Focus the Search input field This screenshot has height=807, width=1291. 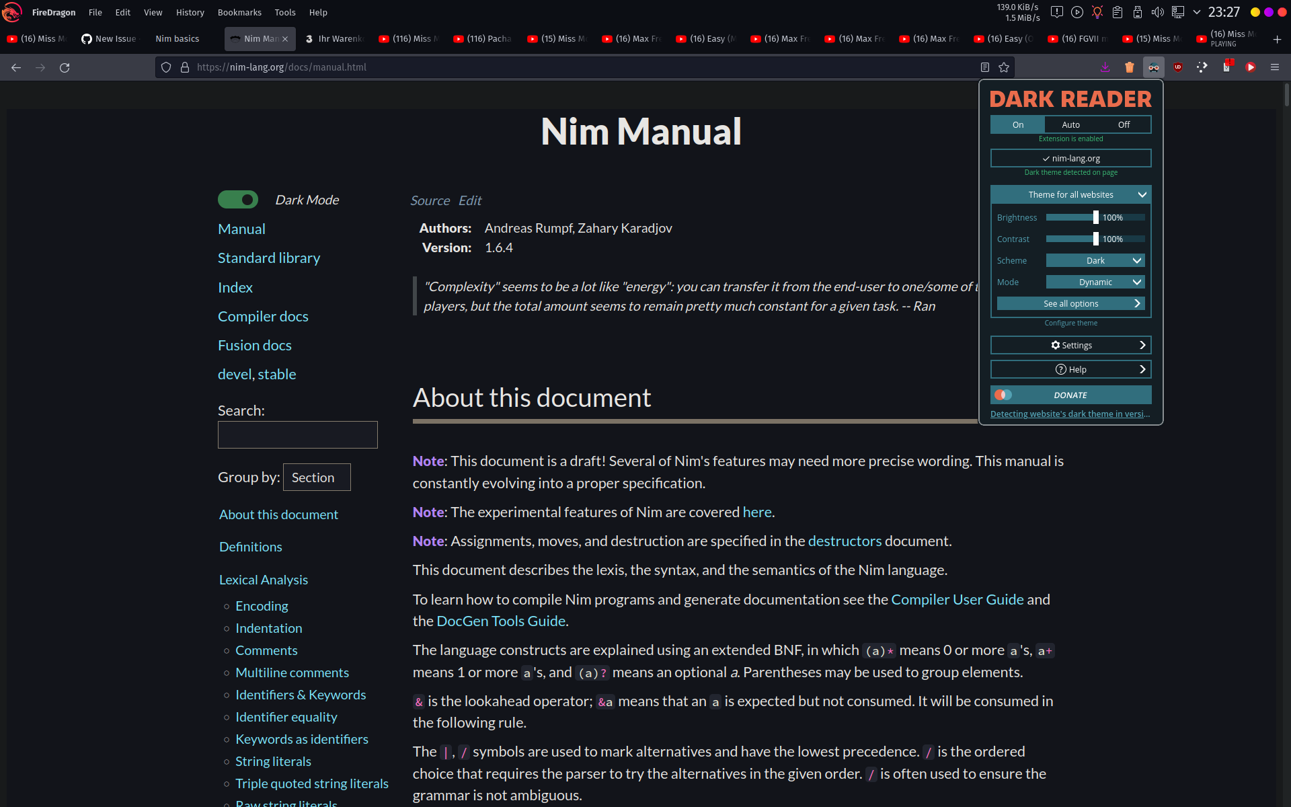[298, 434]
